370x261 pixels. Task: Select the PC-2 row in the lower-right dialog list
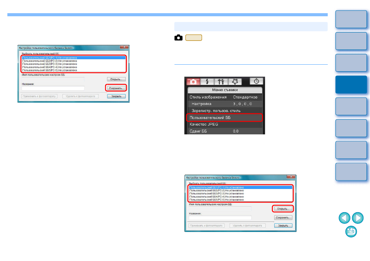click(x=241, y=191)
